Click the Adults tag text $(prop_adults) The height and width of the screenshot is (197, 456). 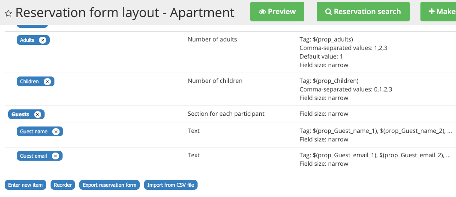coord(332,39)
